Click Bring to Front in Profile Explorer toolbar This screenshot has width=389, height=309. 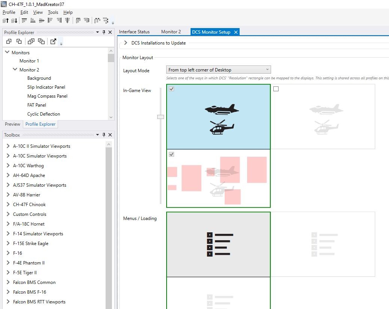click(31, 42)
